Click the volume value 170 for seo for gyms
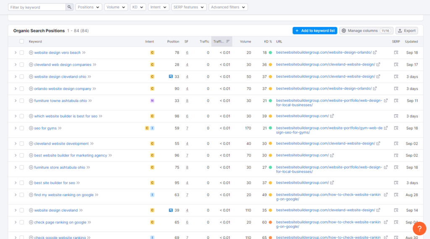The image size is (430, 239). tap(248, 128)
